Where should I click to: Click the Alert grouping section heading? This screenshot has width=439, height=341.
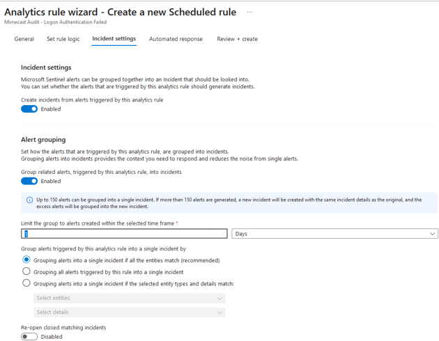(x=43, y=139)
